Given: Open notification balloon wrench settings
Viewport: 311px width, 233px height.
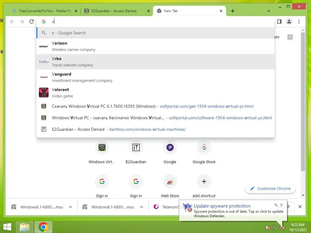Looking at the screenshot, I should [276, 205].
